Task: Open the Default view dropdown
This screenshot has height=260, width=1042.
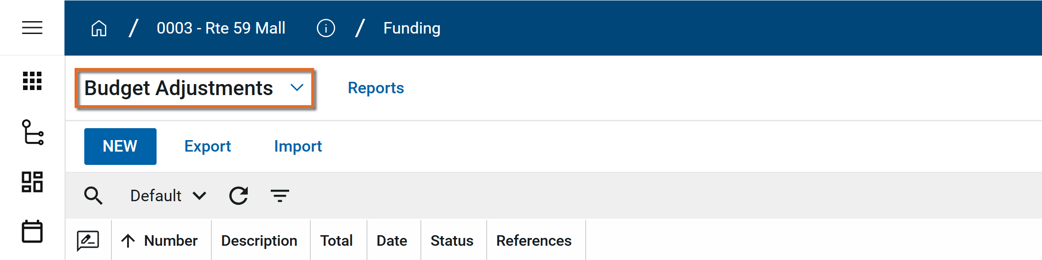Action: (168, 196)
